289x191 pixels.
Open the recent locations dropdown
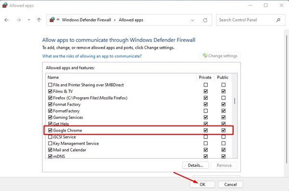pos(29,20)
